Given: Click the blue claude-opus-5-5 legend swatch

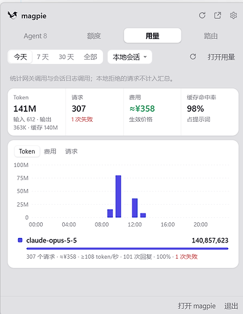Looking at the screenshot, I should [20, 240].
